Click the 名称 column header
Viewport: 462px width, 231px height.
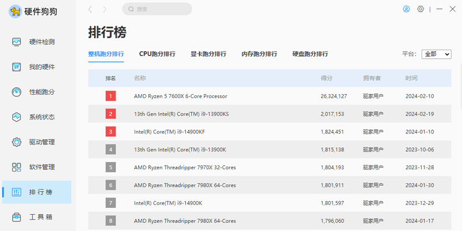[140, 79]
